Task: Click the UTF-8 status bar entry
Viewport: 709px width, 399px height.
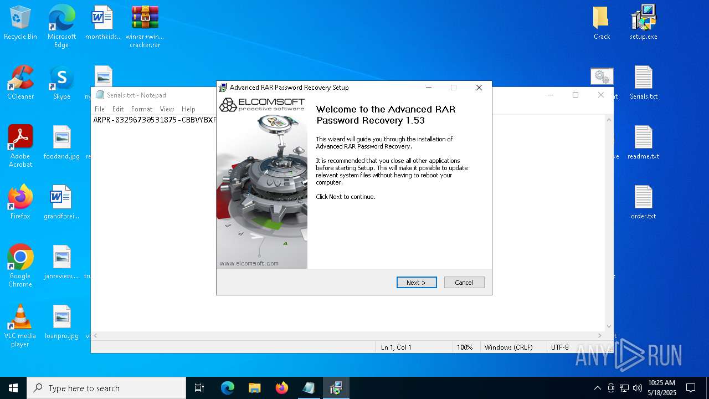Action: coord(559,347)
